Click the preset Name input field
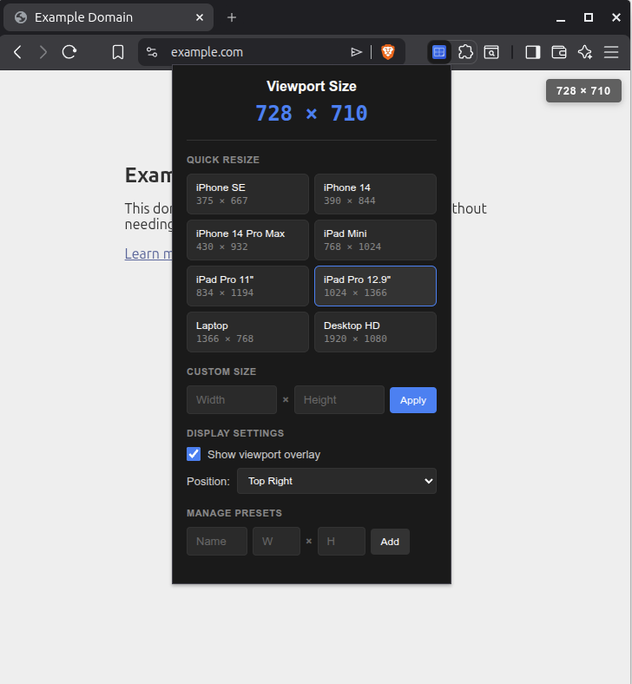 click(x=217, y=541)
